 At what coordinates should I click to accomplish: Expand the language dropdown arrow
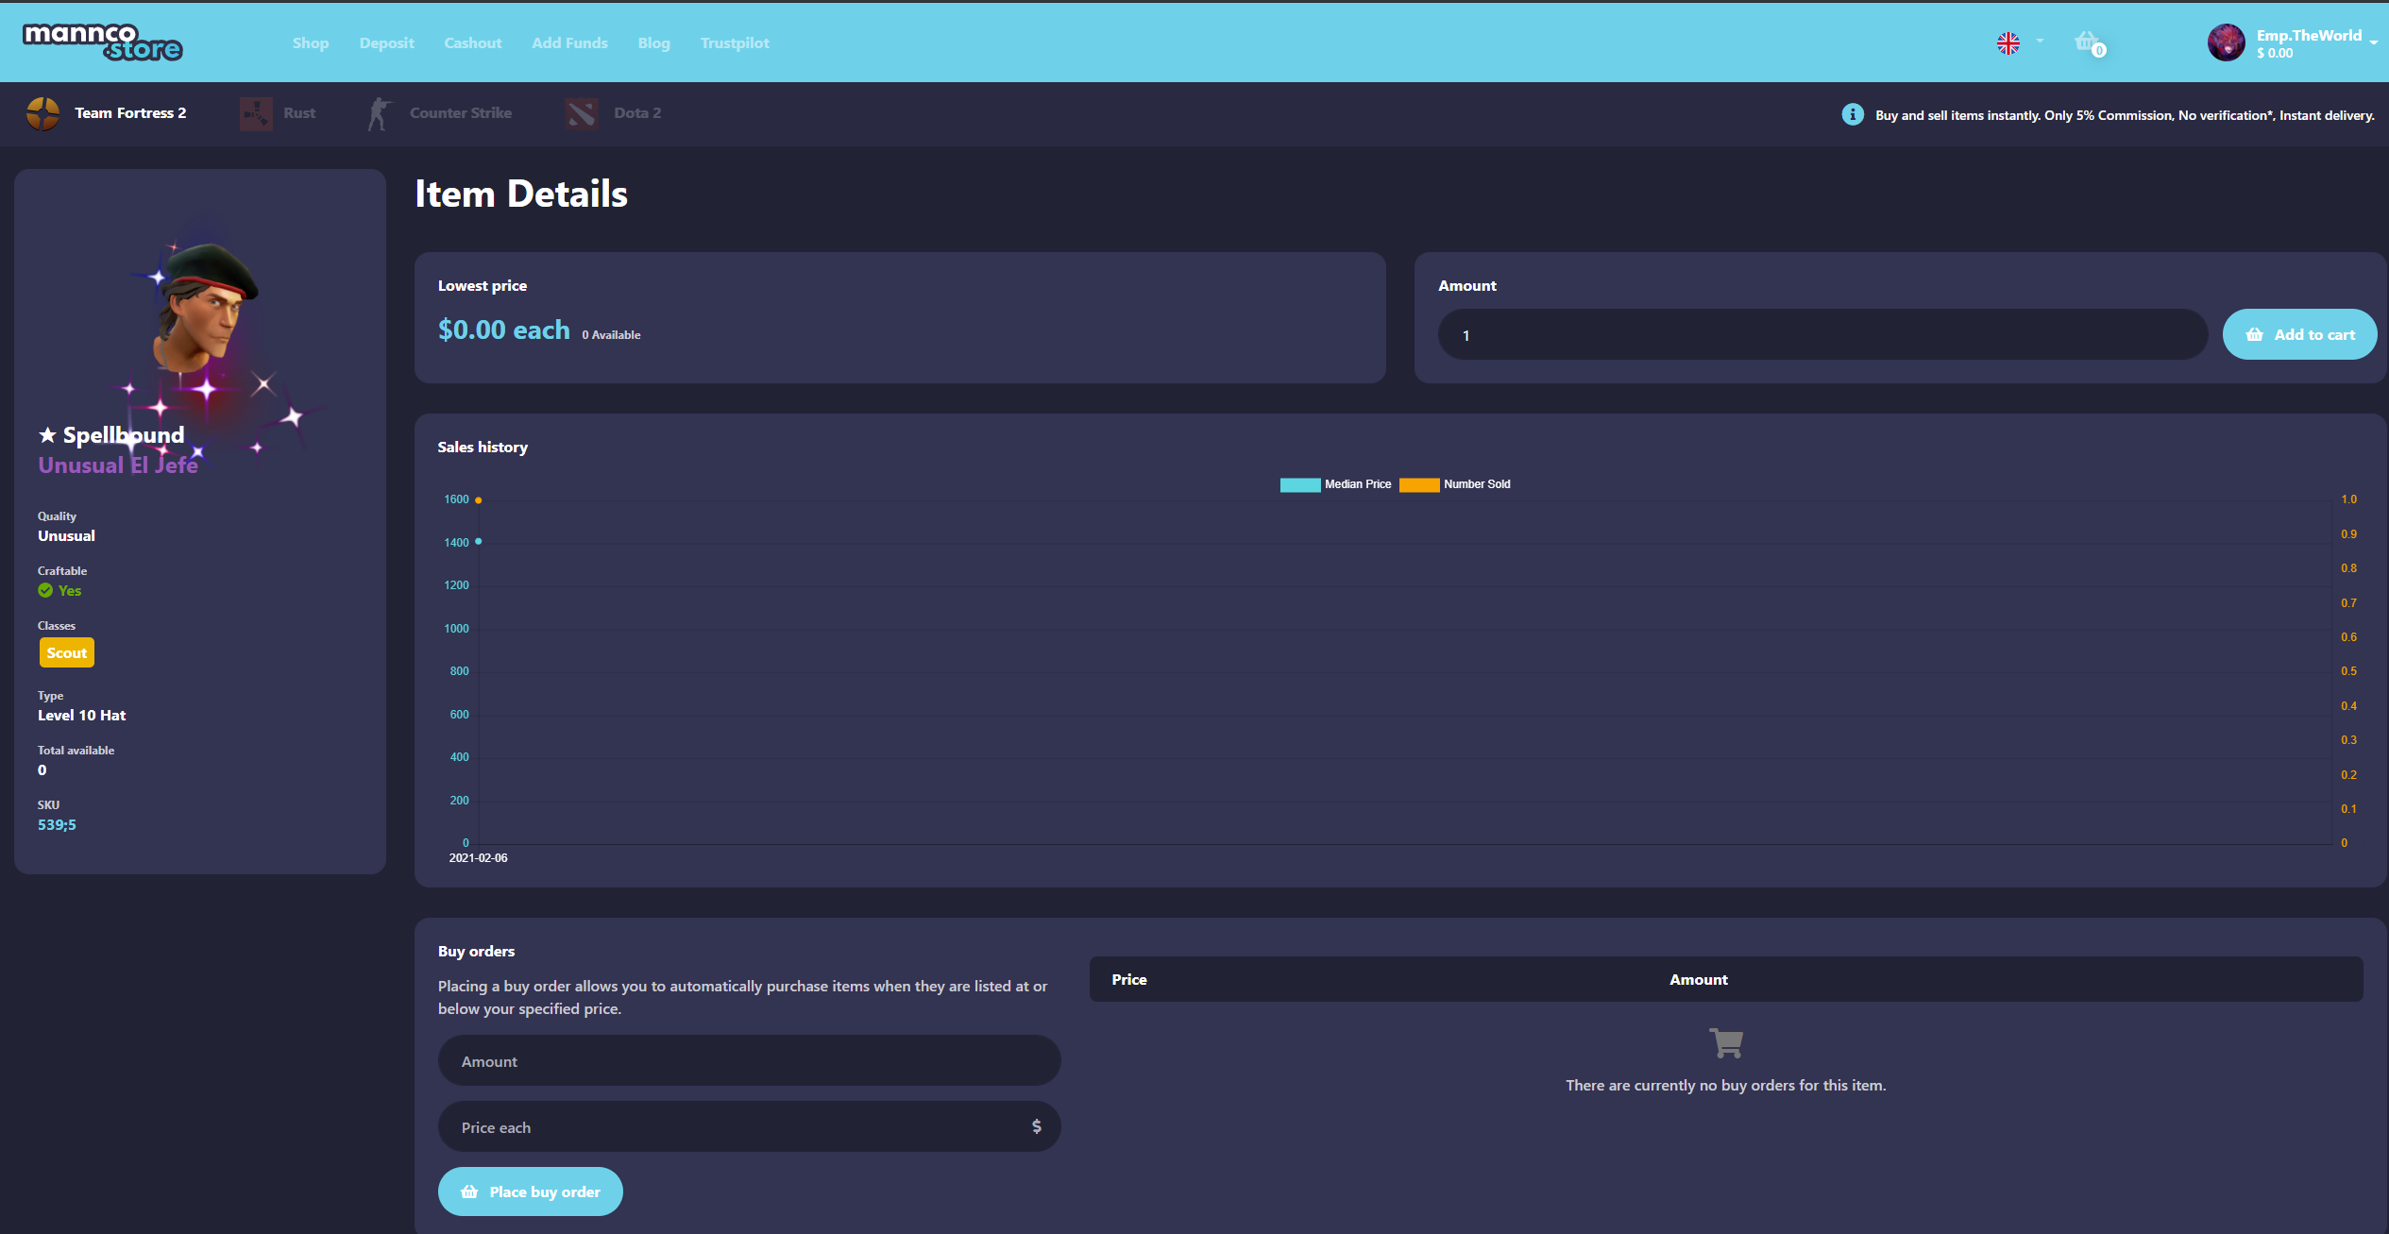(2040, 42)
